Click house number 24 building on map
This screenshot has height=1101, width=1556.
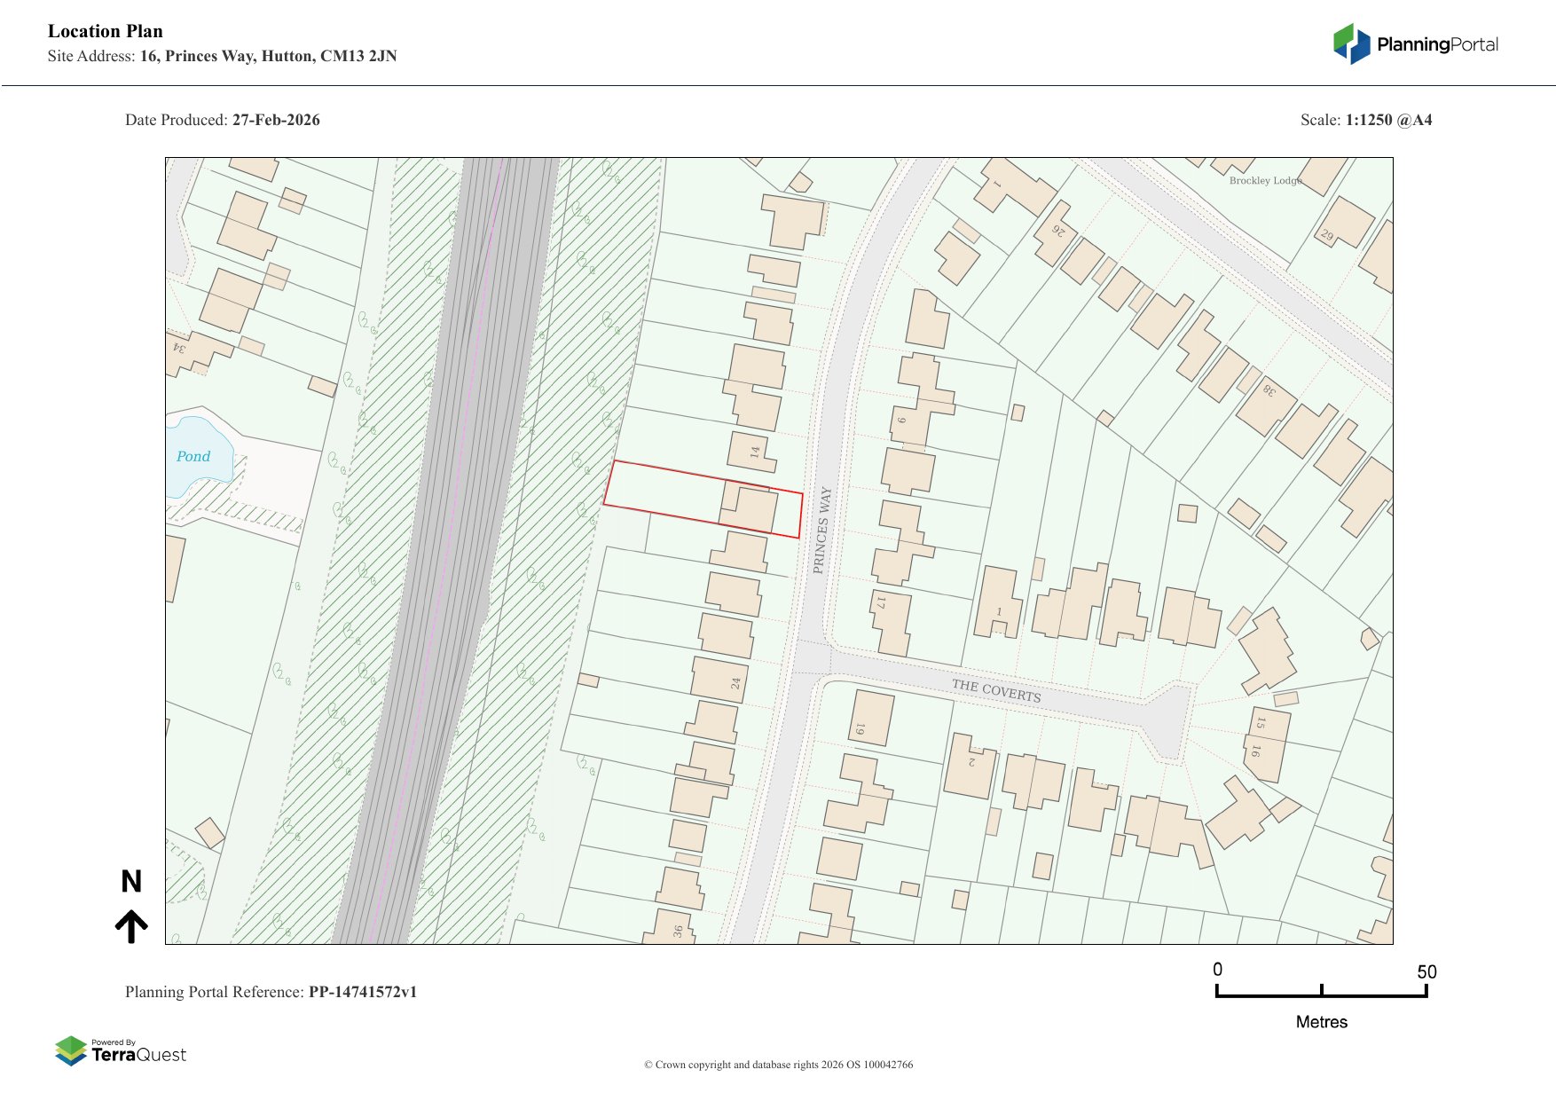[x=719, y=680]
